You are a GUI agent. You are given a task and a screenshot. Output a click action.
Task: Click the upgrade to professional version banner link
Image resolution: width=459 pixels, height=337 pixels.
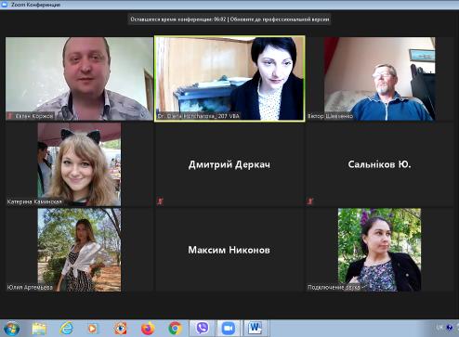pos(280,19)
